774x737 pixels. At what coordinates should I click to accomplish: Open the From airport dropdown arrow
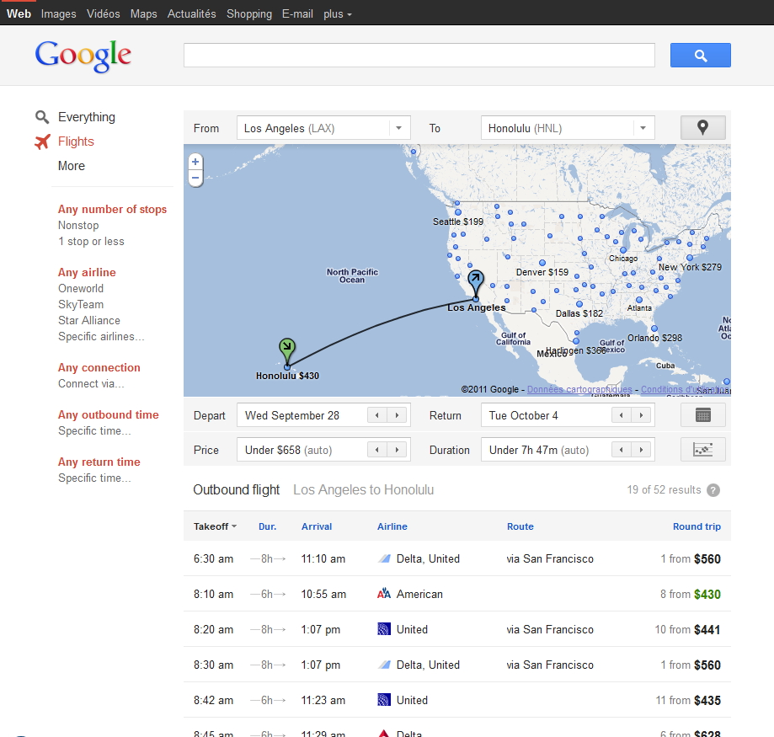coord(399,128)
